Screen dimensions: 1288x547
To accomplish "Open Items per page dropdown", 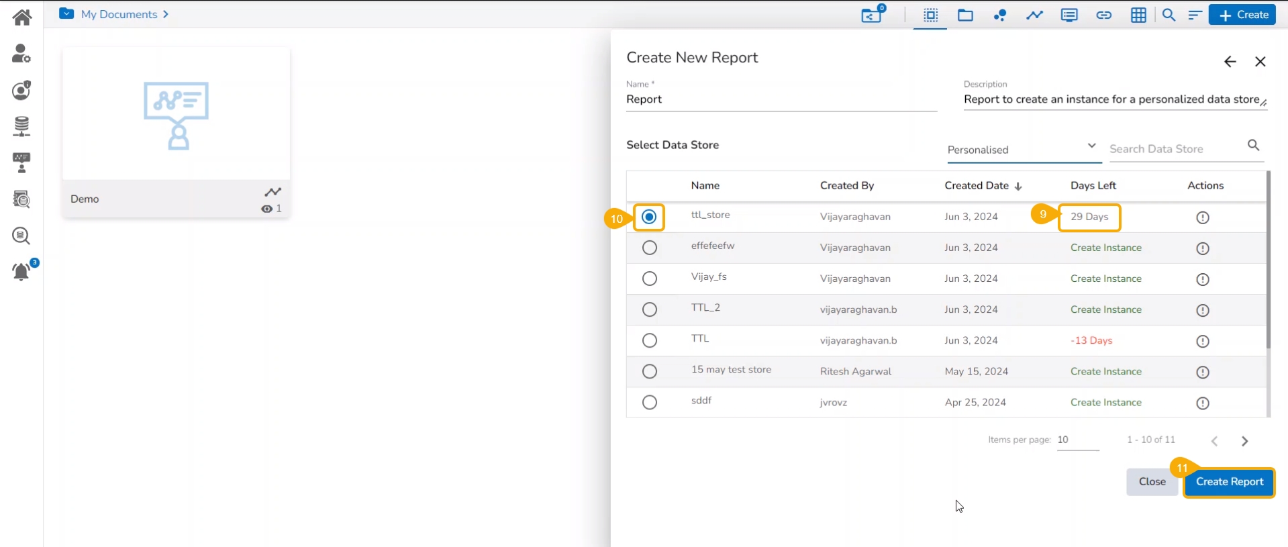I will click(1077, 440).
